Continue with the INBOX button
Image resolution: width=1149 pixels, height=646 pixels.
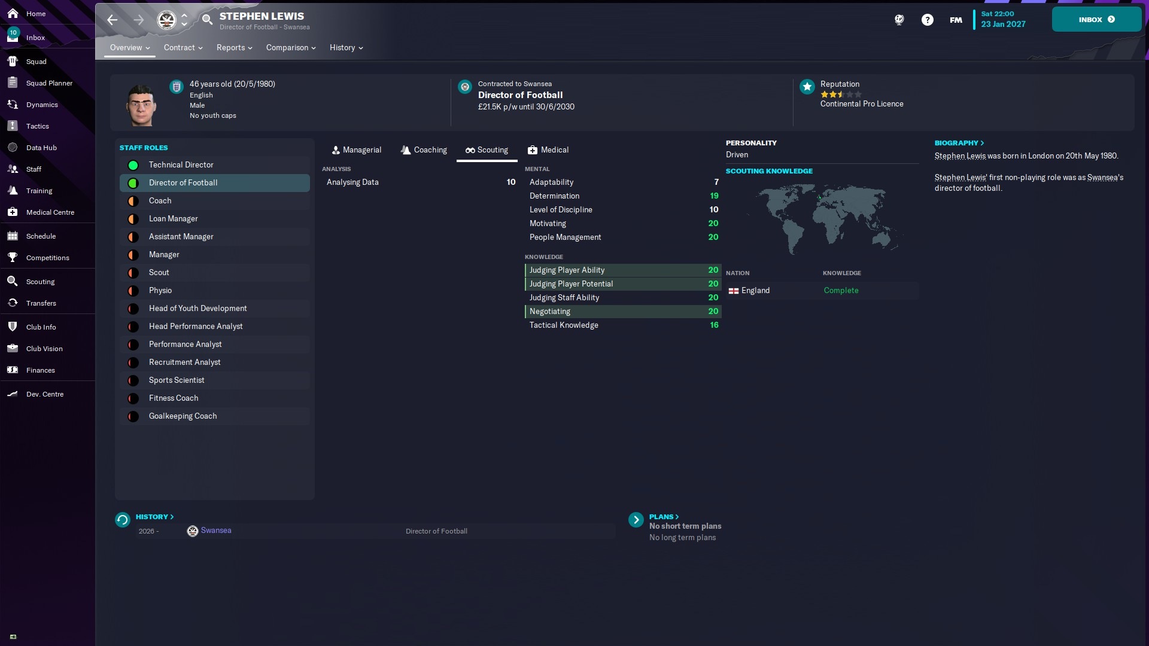point(1096,19)
